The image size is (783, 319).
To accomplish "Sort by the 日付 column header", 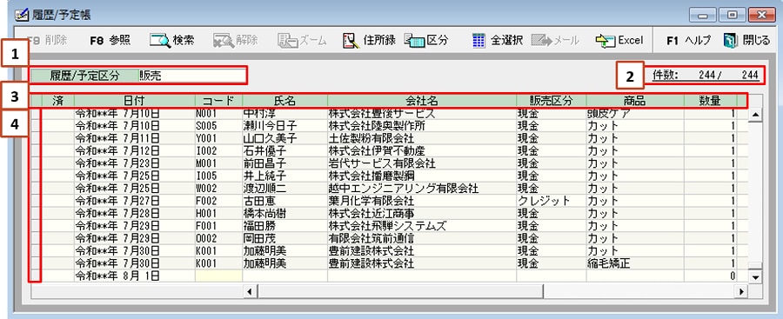I will 135,101.
